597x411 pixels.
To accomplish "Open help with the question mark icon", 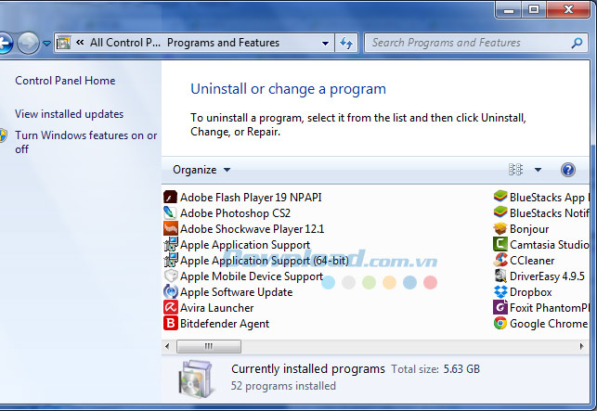I will pyautogui.click(x=568, y=170).
